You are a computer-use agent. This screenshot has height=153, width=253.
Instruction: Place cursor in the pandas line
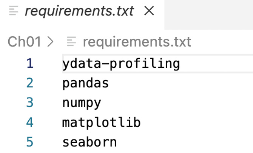85,83
